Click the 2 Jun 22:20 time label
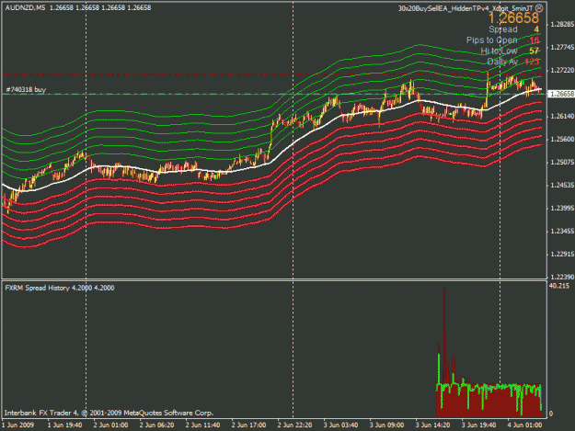 point(294,425)
